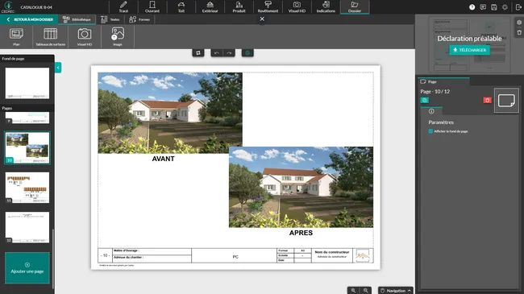Image resolution: width=524 pixels, height=294 pixels.
Task: Switch to the Formes tab
Action: pos(139,19)
